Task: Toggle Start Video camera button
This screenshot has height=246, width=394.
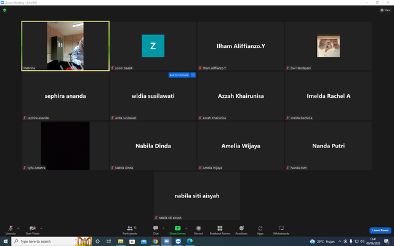Action: click(x=33, y=230)
